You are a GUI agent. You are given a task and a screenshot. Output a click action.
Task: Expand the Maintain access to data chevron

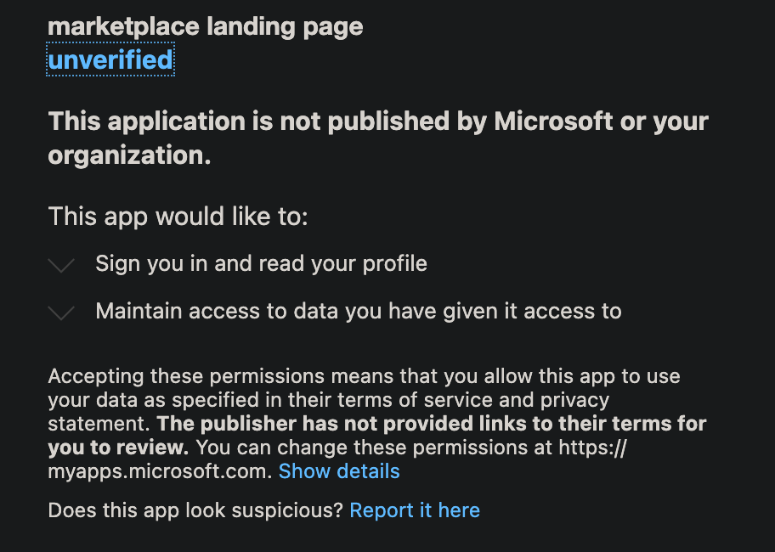pyautogui.click(x=62, y=313)
